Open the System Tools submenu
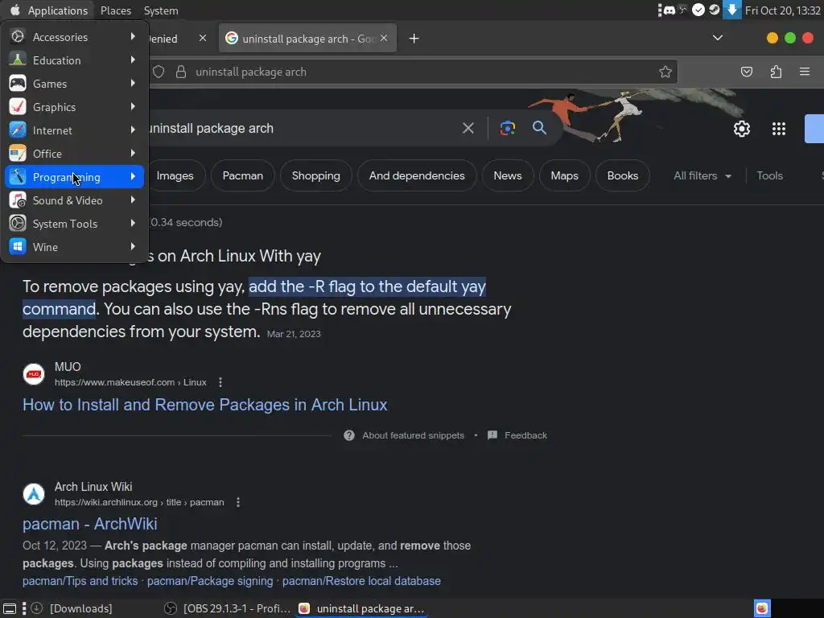824x618 pixels. 74,224
